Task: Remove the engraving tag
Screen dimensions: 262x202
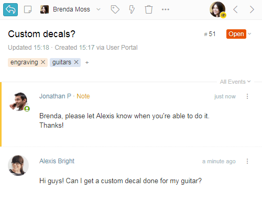Action: tap(43, 62)
